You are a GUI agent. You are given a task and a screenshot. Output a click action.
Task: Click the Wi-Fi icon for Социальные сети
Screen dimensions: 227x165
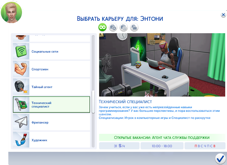tap(21, 51)
